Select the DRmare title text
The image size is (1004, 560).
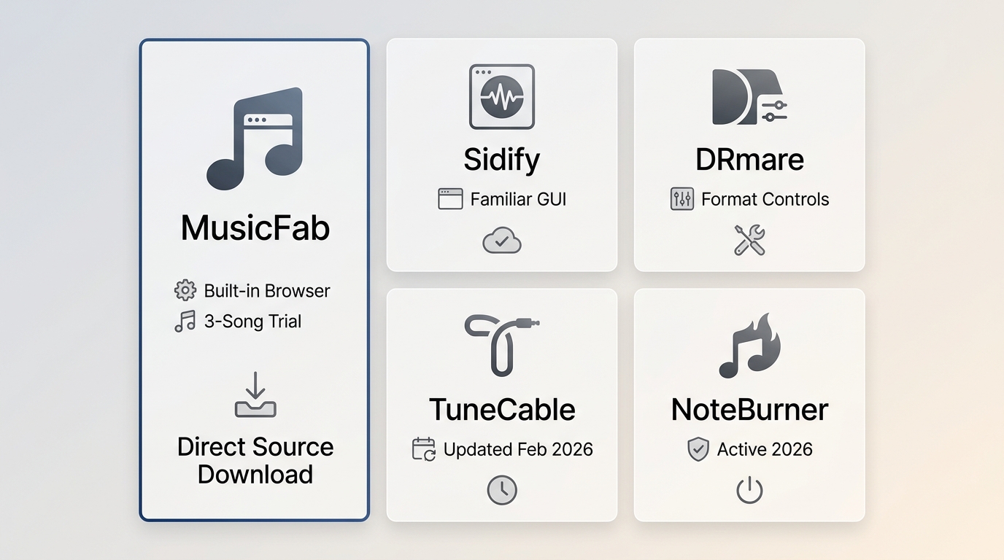[x=749, y=159]
